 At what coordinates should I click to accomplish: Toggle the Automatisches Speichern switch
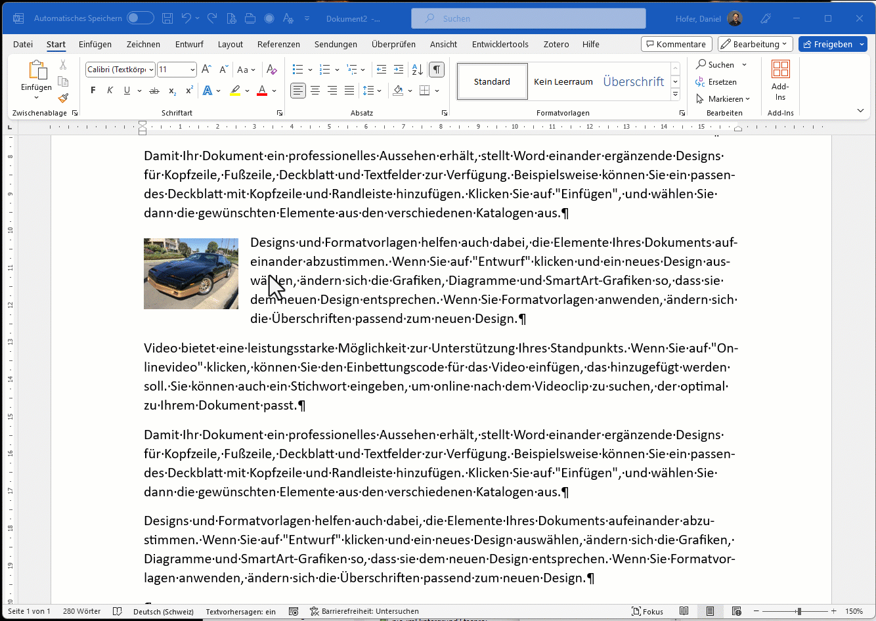click(x=140, y=18)
